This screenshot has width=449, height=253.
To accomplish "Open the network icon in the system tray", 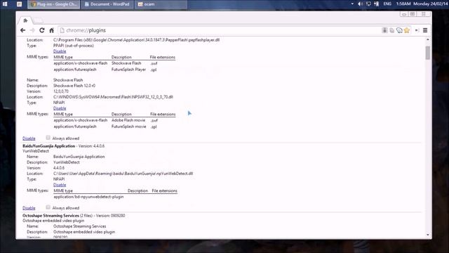I will [368, 4].
